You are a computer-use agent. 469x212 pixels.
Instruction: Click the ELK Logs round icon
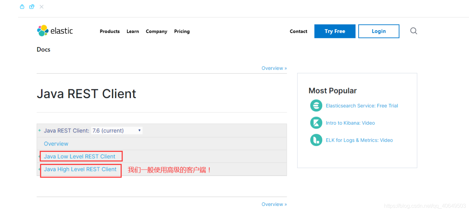pos(316,140)
